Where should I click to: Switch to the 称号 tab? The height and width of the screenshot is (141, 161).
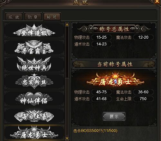(x=52, y=17)
